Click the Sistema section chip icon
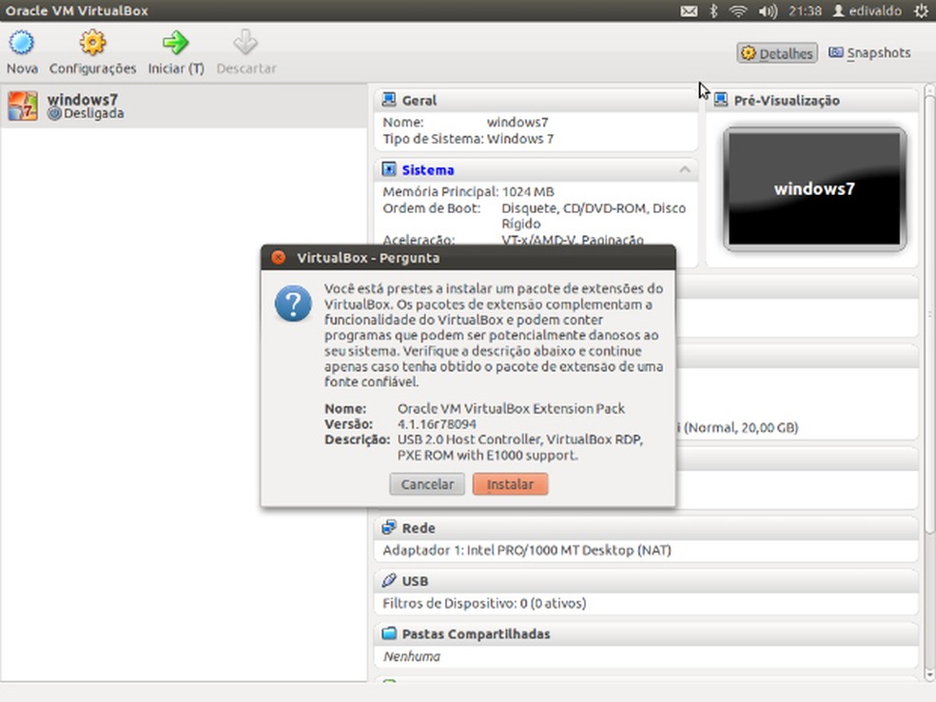Image resolution: width=936 pixels, height=702 pixels. 389,169
